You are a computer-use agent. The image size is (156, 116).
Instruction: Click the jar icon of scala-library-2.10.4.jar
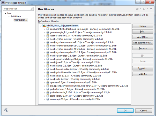click(x=48, y=96)
